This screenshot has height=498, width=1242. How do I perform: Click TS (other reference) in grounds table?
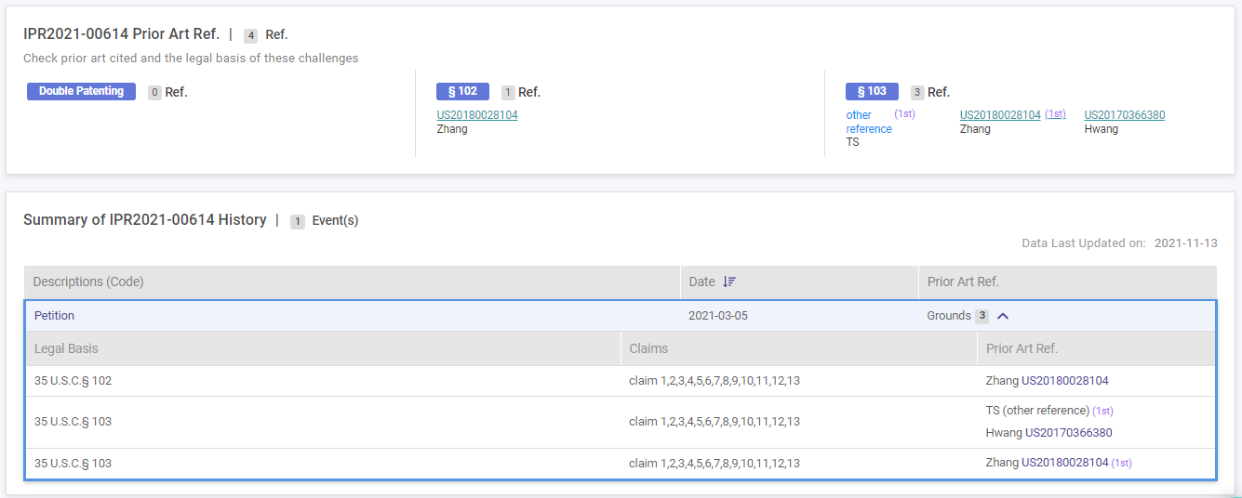tap(1037, 411)
